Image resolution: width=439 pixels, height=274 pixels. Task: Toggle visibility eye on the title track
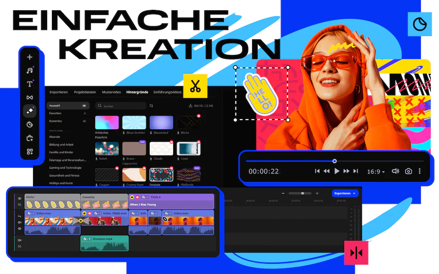point(20,199)
